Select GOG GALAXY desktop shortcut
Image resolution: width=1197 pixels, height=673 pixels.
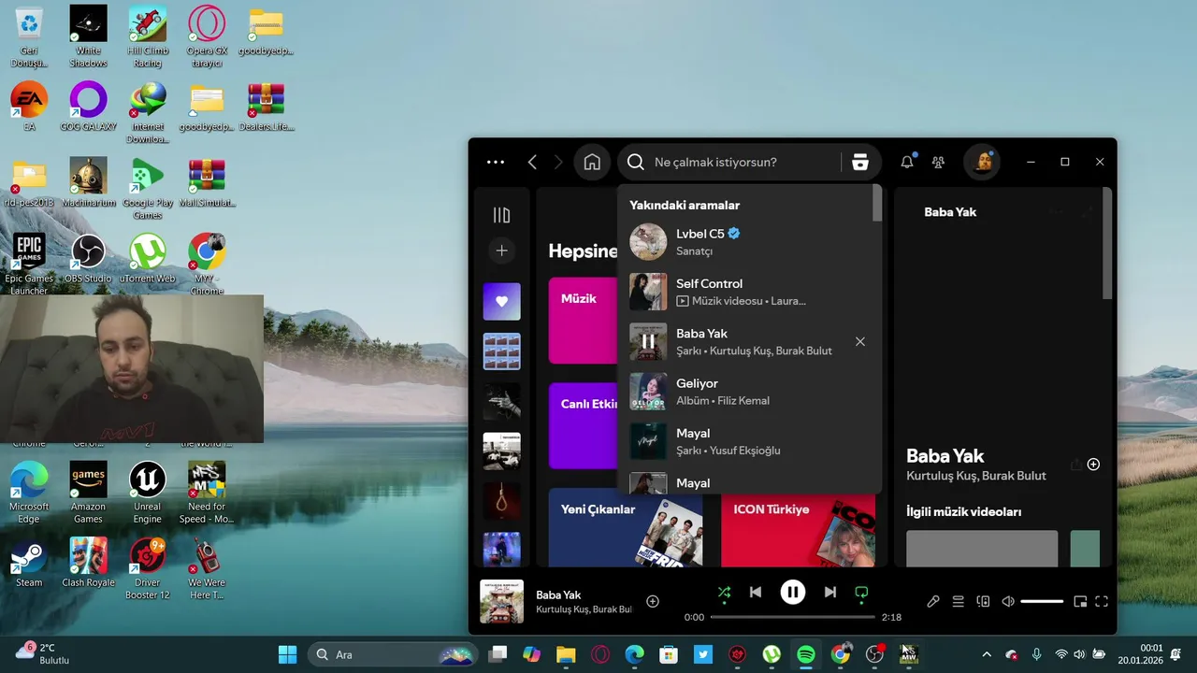click(x=88, y=107)
